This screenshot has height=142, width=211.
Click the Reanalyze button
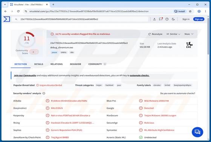pos(155,34)
